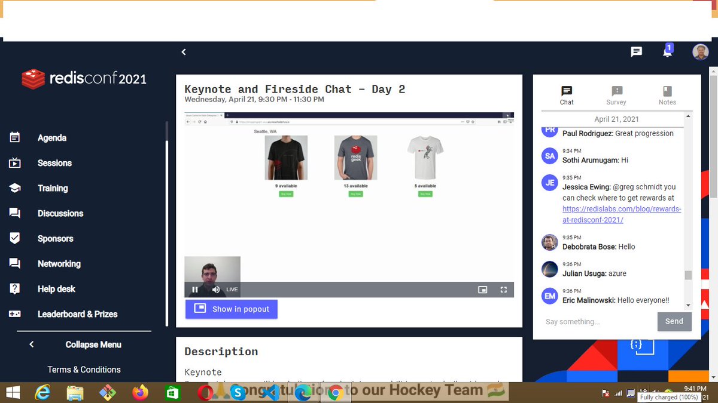Select the Networking menu item
This screenshot has height=403, width=718.
59,263
